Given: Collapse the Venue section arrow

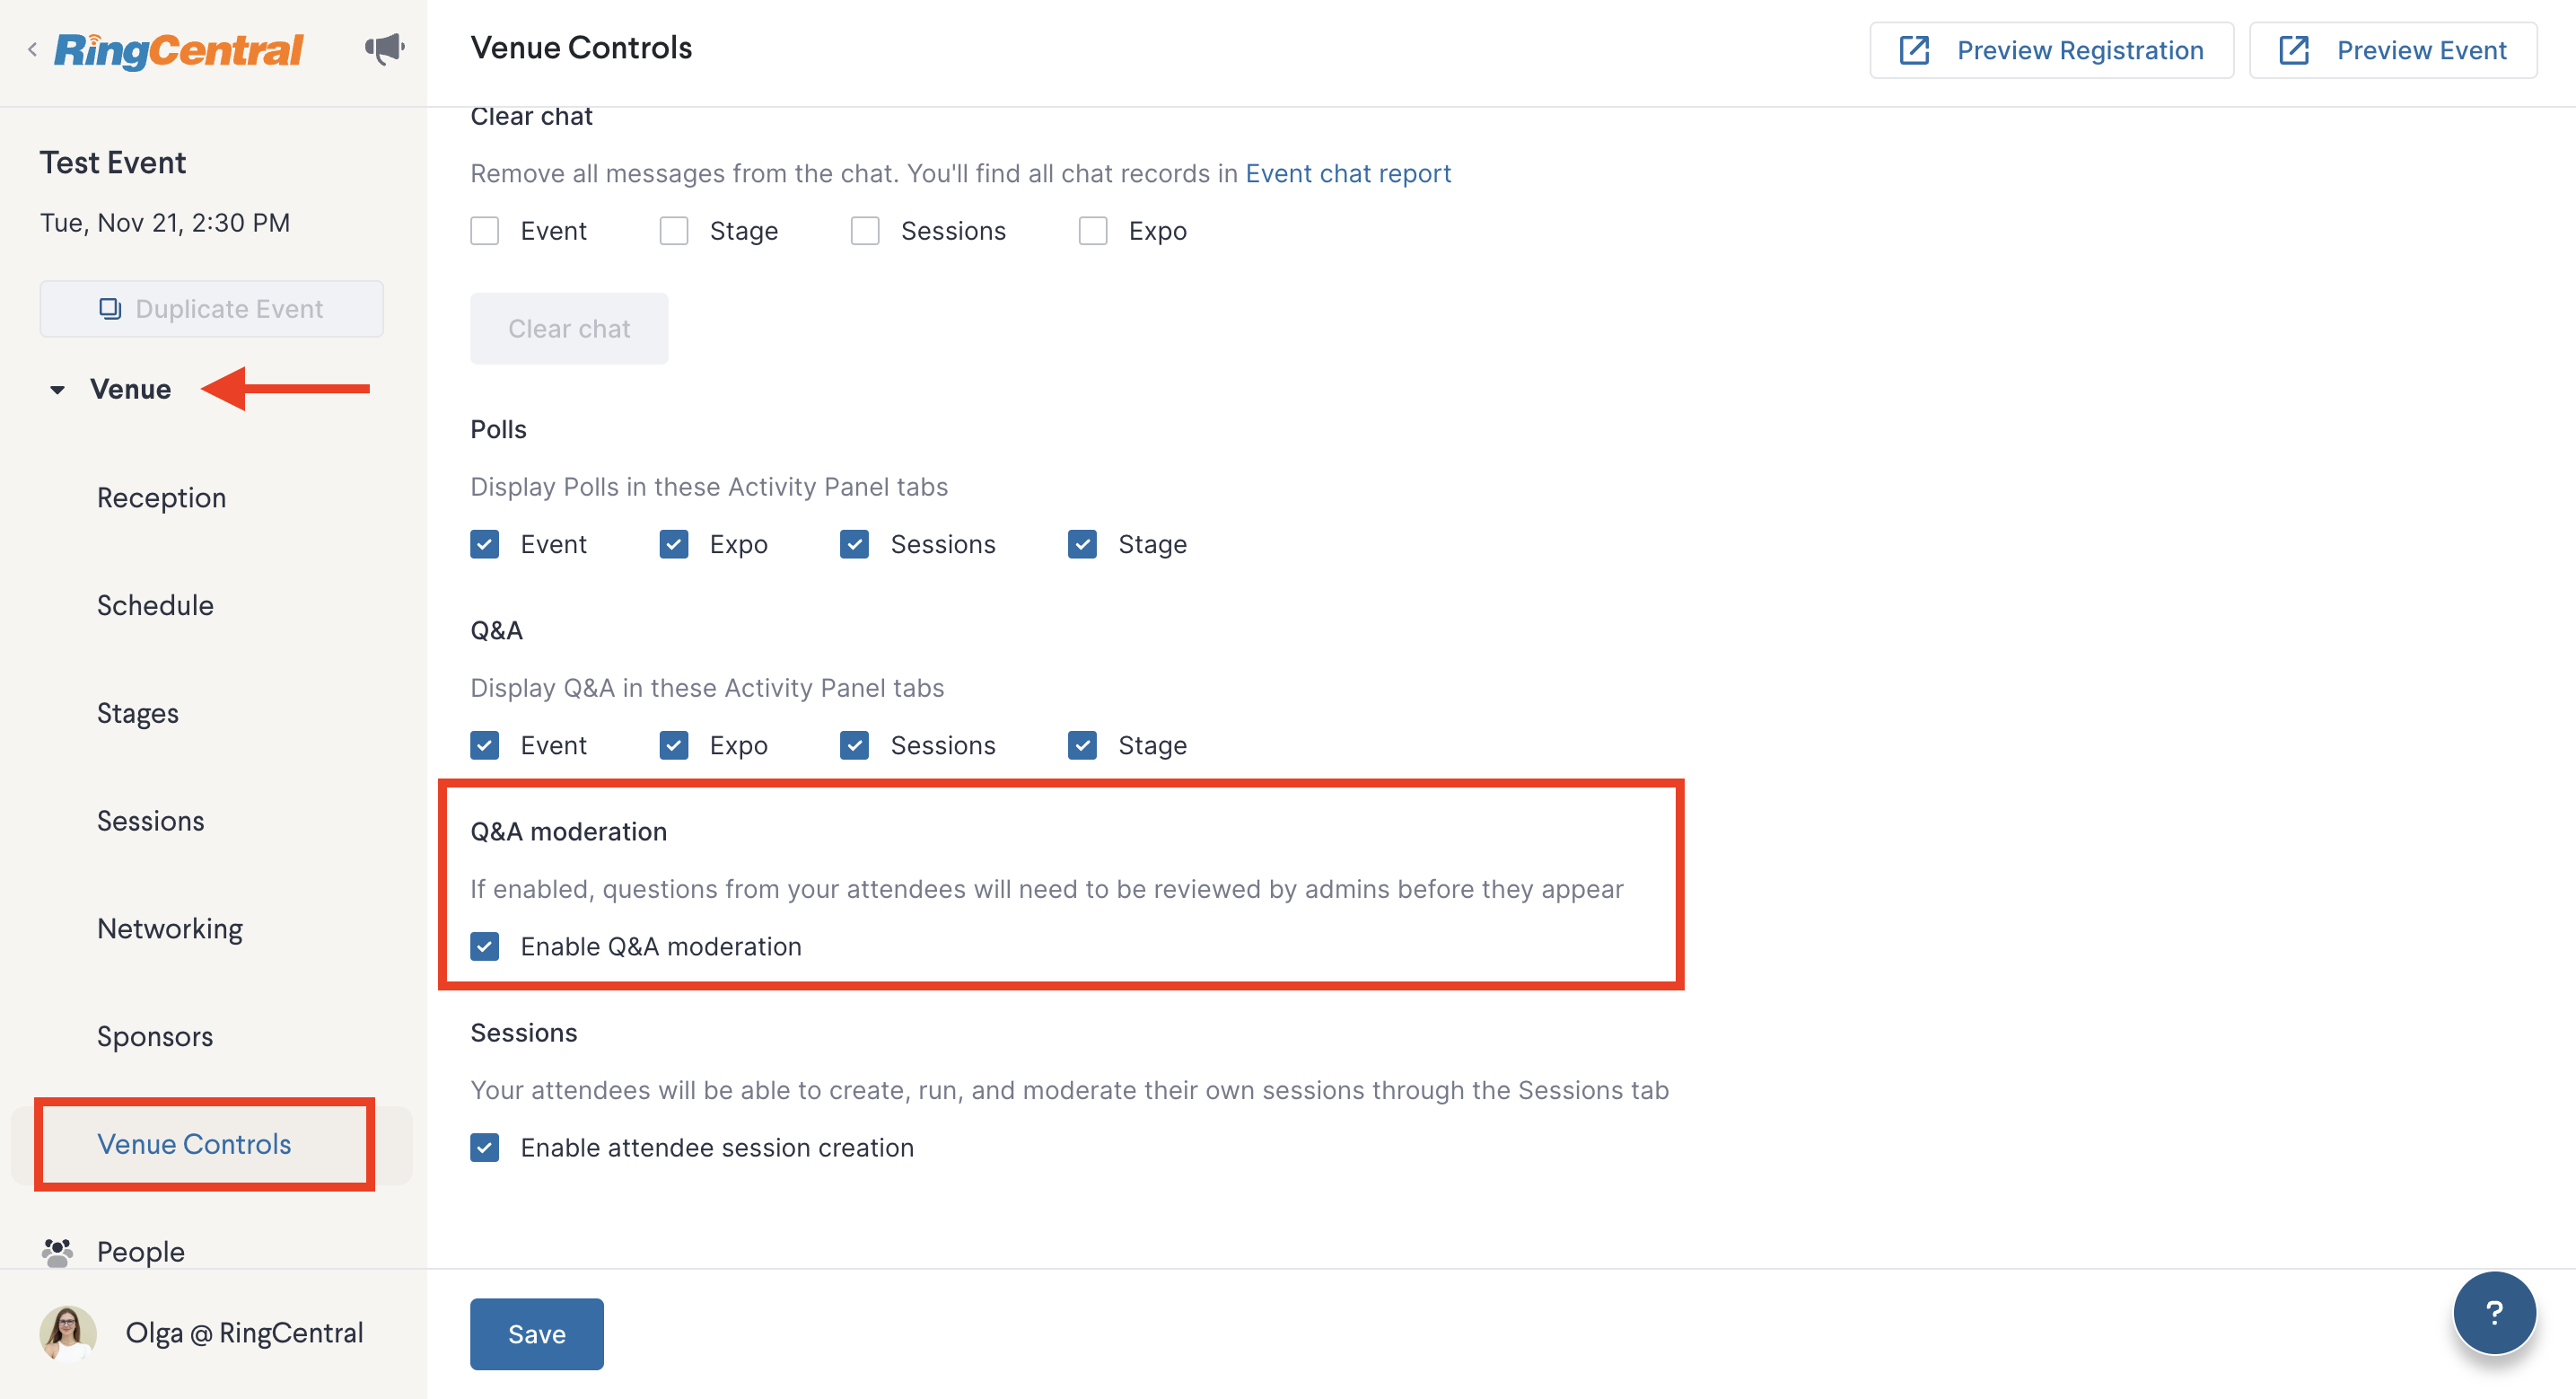Looking at the screenshot, I should [58, 390].
